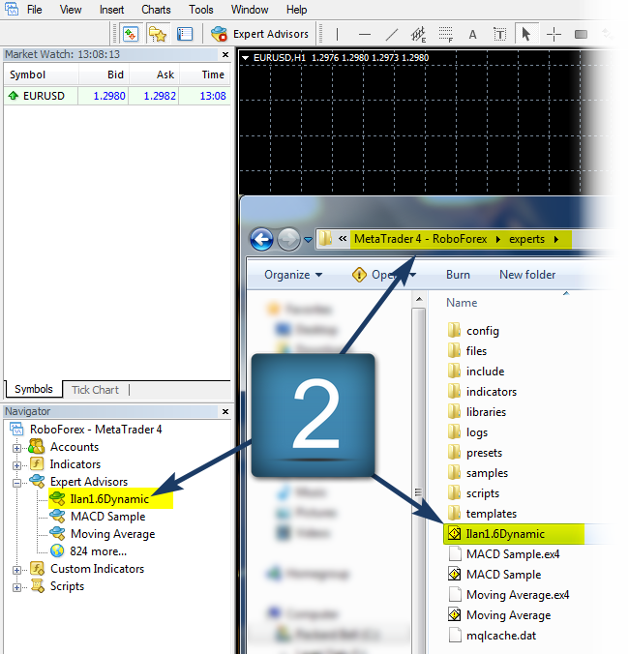The image size is (629, 654).
Task: Select the MACD Sample.ex4 file
Action: pyautogui.click(x=512, y=554)
